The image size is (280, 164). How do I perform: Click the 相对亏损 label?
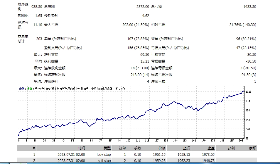tap(158, 25)
